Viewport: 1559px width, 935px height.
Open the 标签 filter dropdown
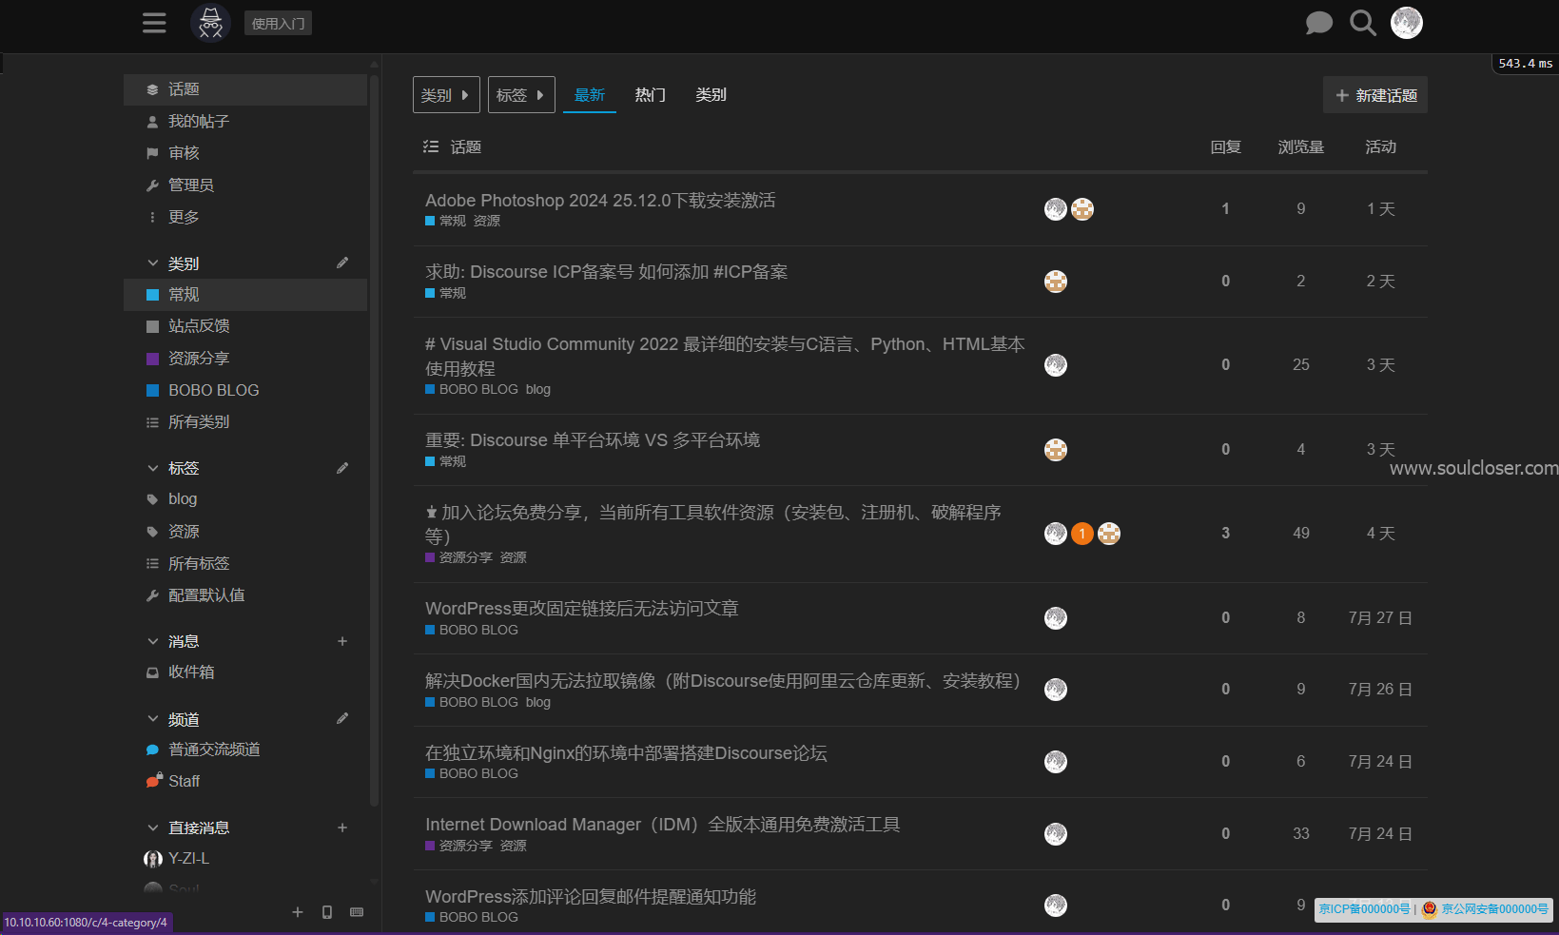pyautogui.click(x=521, y=95)
